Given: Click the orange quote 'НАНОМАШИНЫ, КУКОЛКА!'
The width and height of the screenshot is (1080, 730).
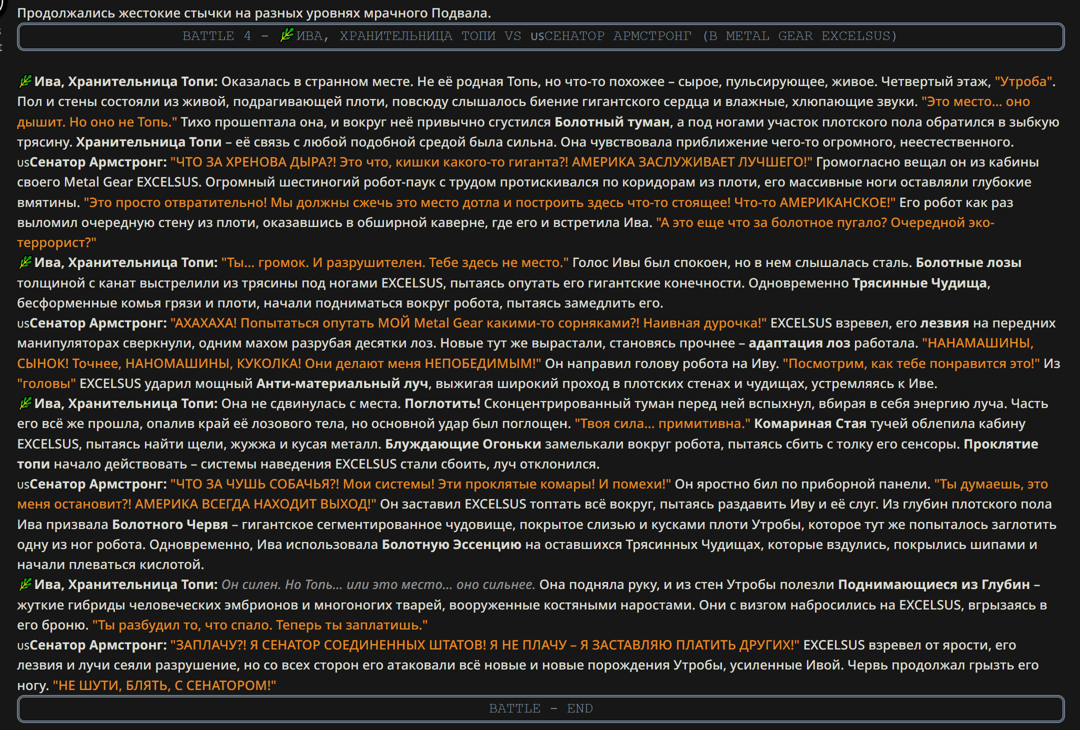Looking at the screenshot, I should coord(213,363).
